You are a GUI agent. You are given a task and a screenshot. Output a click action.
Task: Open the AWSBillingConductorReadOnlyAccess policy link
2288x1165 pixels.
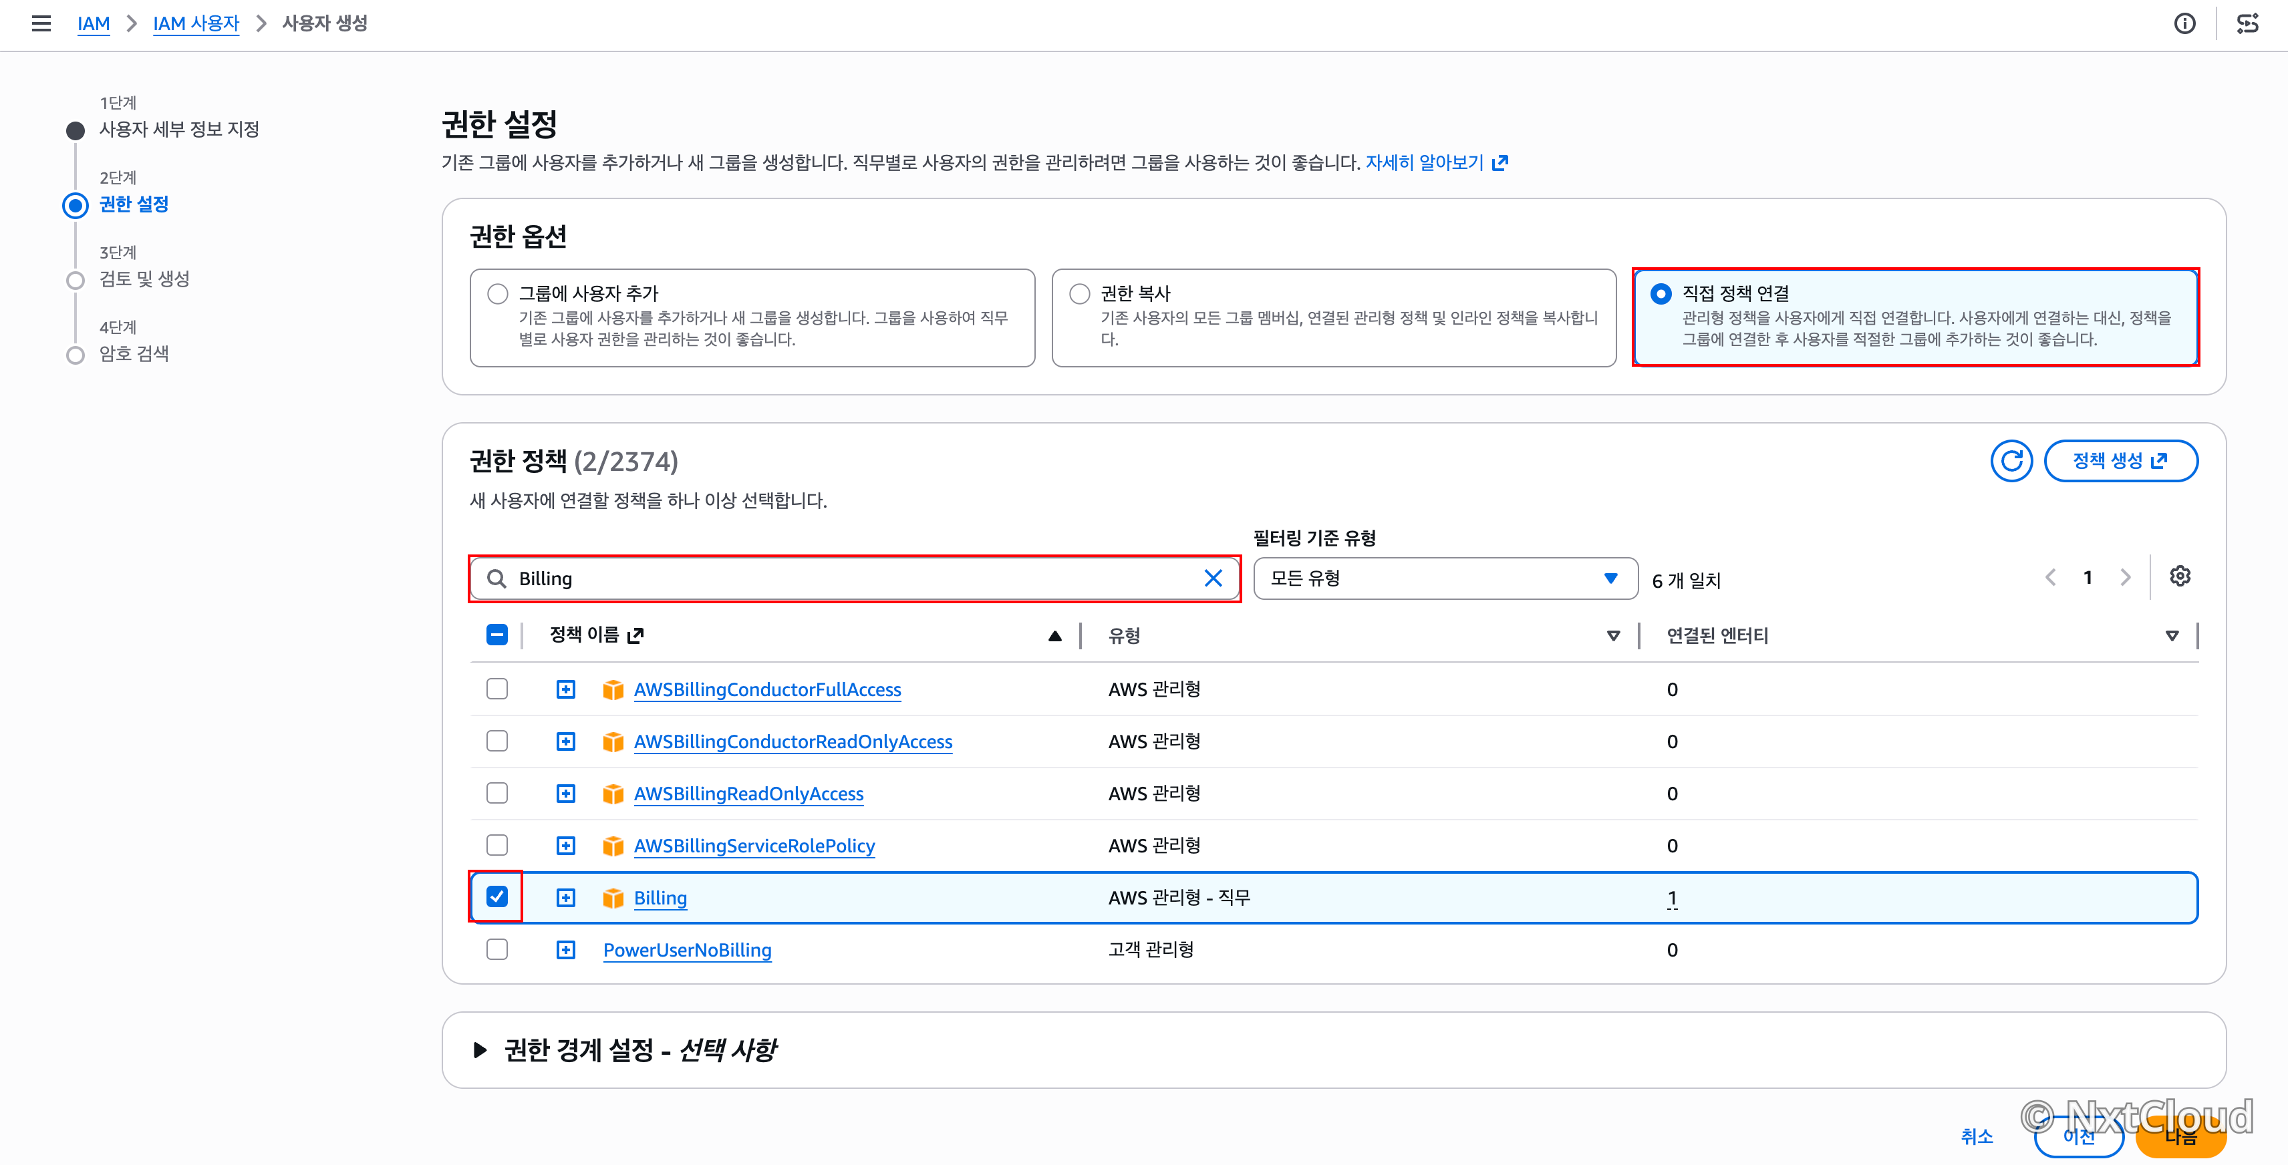pyautogui.click(x=793, y=741)
